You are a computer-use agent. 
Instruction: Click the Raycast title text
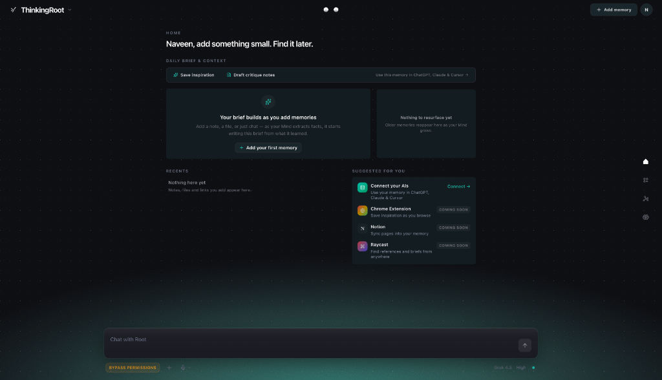379,245
